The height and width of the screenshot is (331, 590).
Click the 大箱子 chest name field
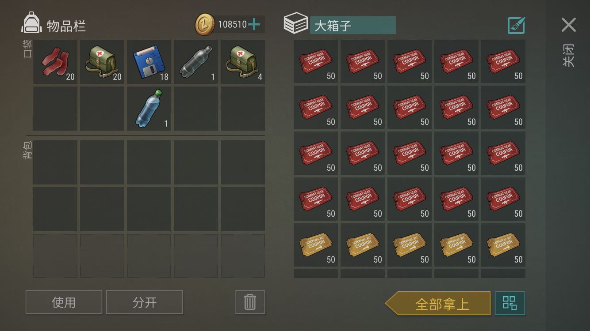(x=352, y=25)
